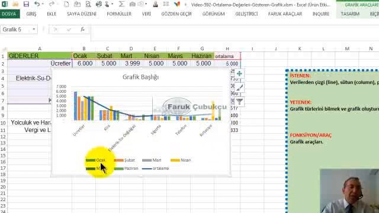Click the Save icon in quick access toolbar
379x213 pixels.
[26, 4]
